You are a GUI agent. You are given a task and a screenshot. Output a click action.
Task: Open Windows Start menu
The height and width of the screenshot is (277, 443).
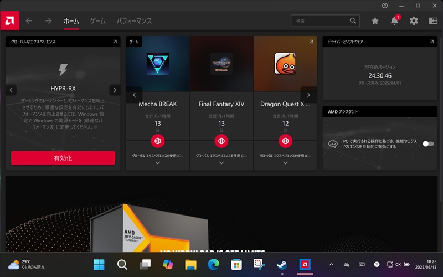pyautogui.click(x=99, y=265)
